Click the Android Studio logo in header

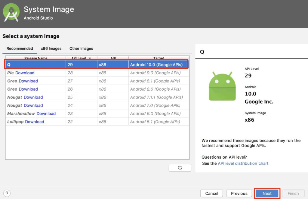tap(11, 13)
